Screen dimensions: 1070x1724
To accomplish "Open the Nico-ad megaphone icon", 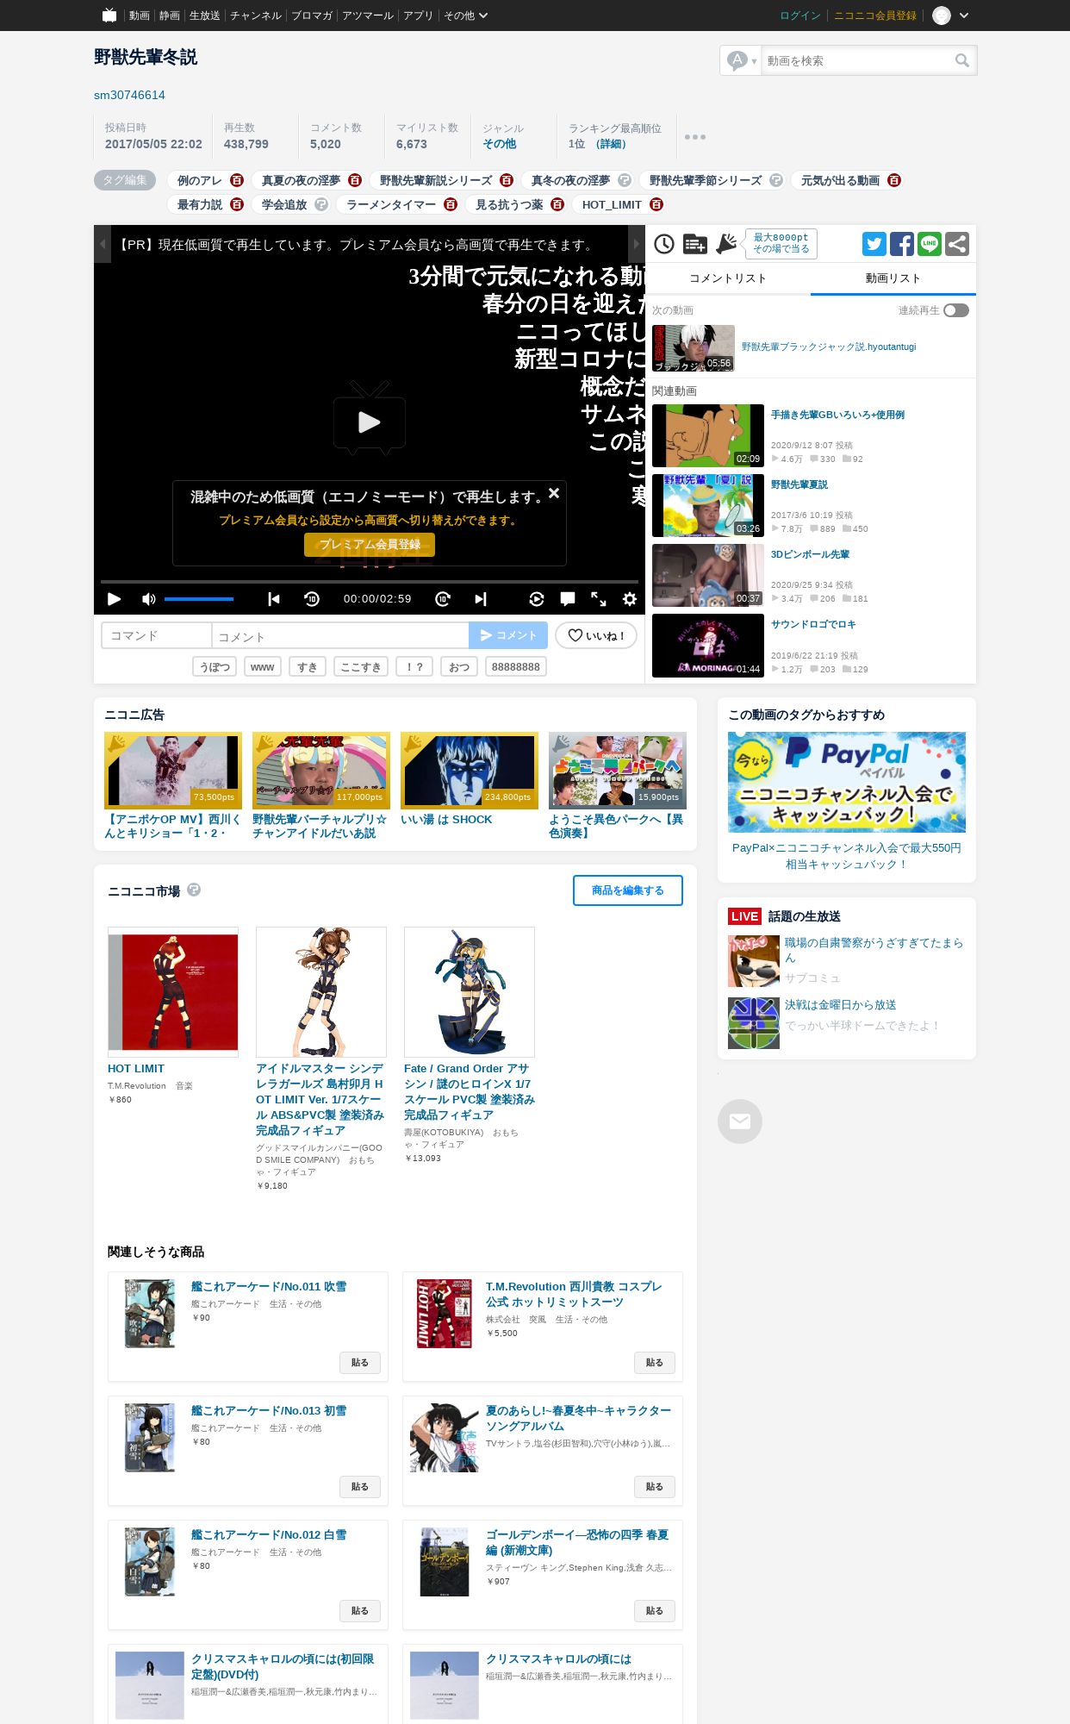I will 726,244.
